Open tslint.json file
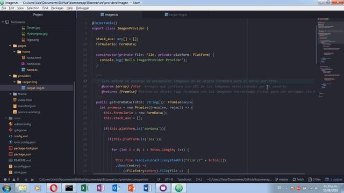 click(x=20, y=172)
